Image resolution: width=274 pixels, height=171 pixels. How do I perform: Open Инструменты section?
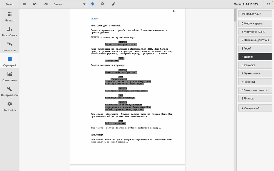10,92
